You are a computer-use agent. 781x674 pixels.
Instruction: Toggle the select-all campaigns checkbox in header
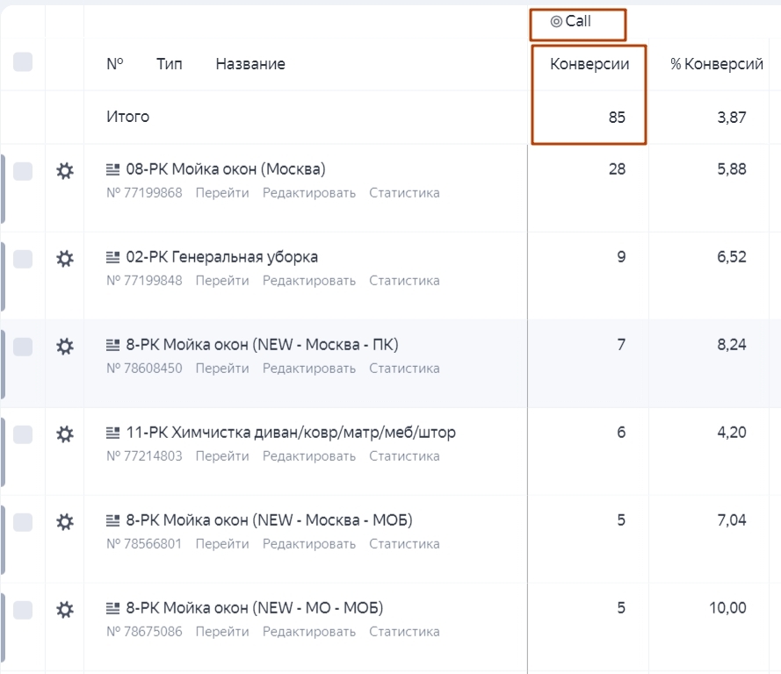coord(23,62)
